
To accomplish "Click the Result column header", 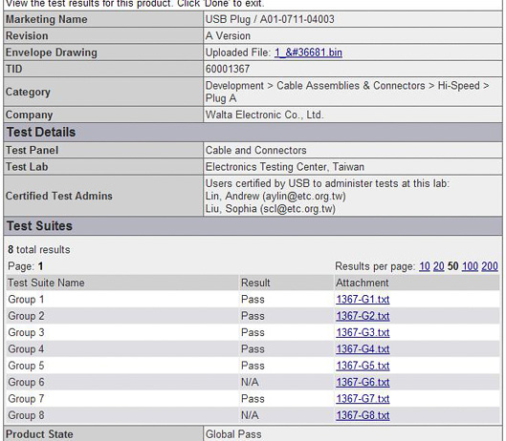I will [x=255, y=283].
